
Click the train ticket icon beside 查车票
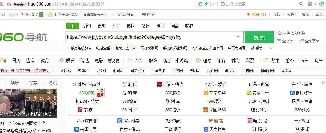click(302, 41)
